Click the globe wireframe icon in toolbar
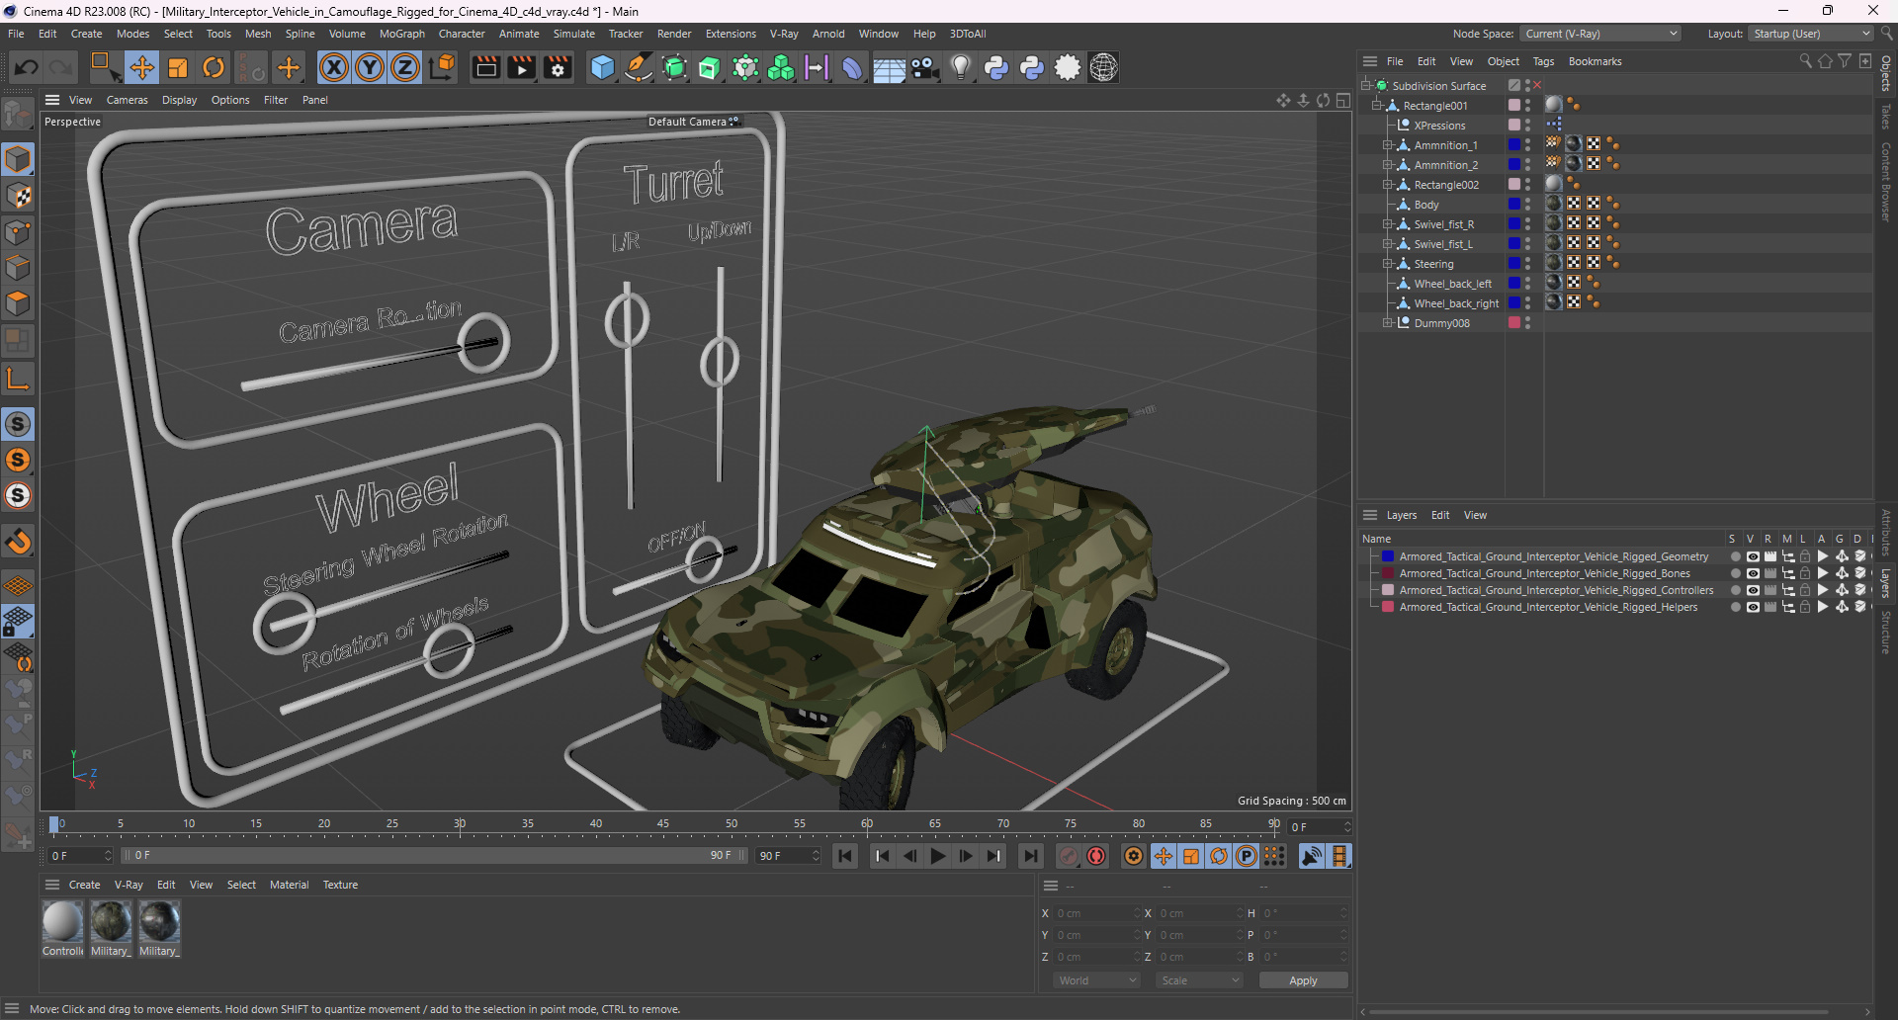The height and width of the screenshot is (1020, 1898). (1103, 67)
